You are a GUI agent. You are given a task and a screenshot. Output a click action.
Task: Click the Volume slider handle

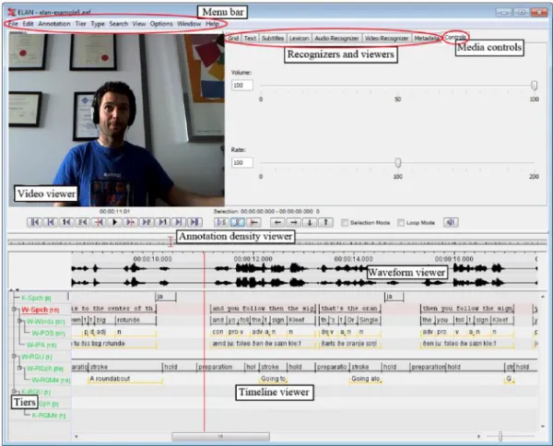[535, 86]
